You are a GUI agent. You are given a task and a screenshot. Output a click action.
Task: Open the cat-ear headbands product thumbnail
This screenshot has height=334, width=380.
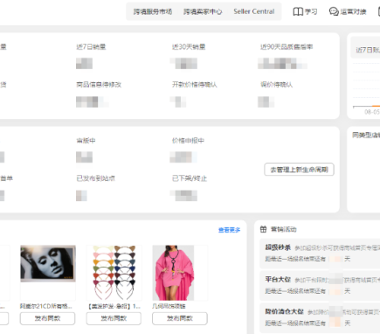click(114, 273)
